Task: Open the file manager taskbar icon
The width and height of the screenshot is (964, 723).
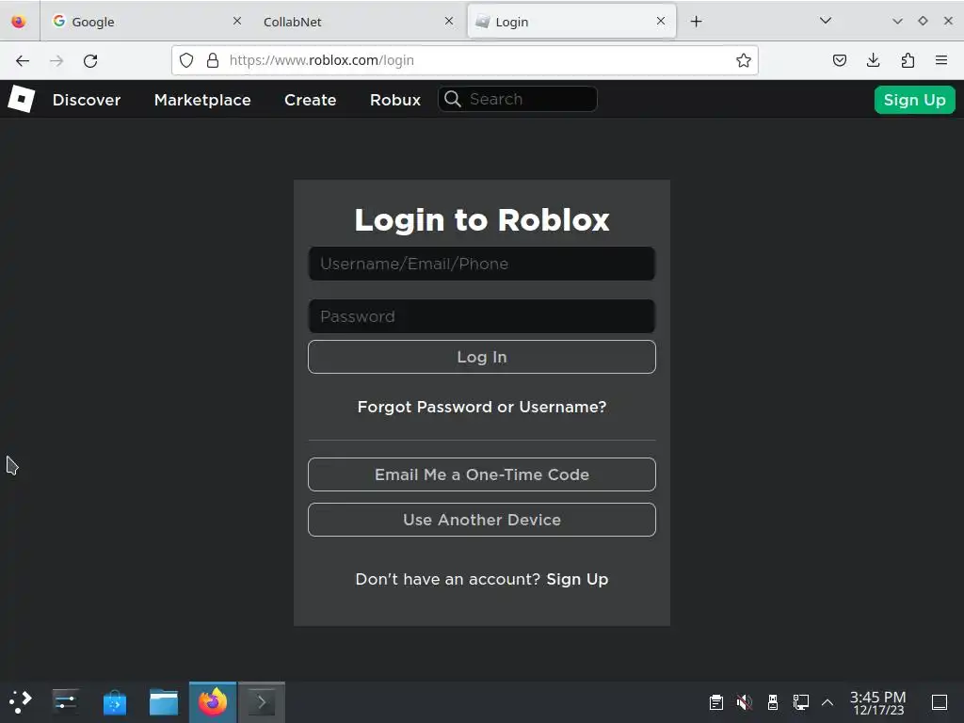Action: [x=164, y=702]
